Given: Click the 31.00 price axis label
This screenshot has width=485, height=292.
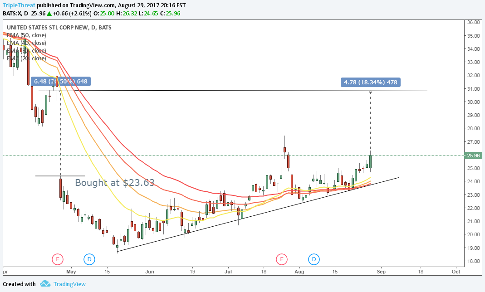Looking at the screenshot, I should [474, 89].
